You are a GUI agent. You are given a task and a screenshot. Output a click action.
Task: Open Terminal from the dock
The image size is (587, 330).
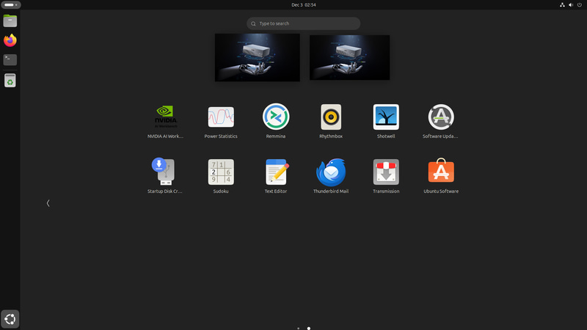pos(10,60)
